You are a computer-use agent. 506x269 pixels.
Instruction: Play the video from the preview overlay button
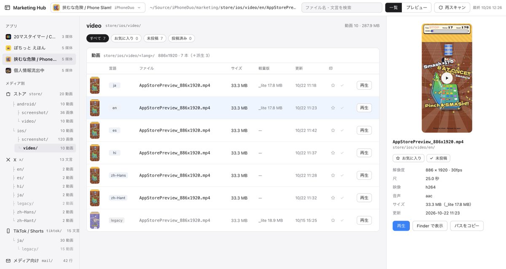(x=447, y=78)
